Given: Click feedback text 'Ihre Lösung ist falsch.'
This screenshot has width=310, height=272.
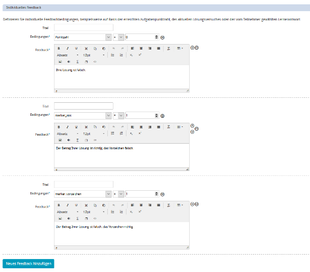Looking at the screenshot, I should pyautogui.click(x=71, y=70).
